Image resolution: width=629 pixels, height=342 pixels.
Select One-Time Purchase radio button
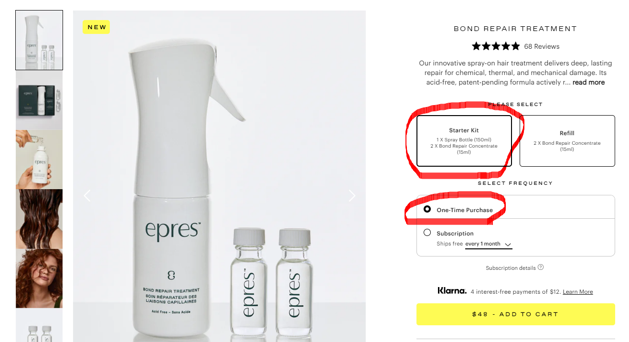(x=427, y=209)
